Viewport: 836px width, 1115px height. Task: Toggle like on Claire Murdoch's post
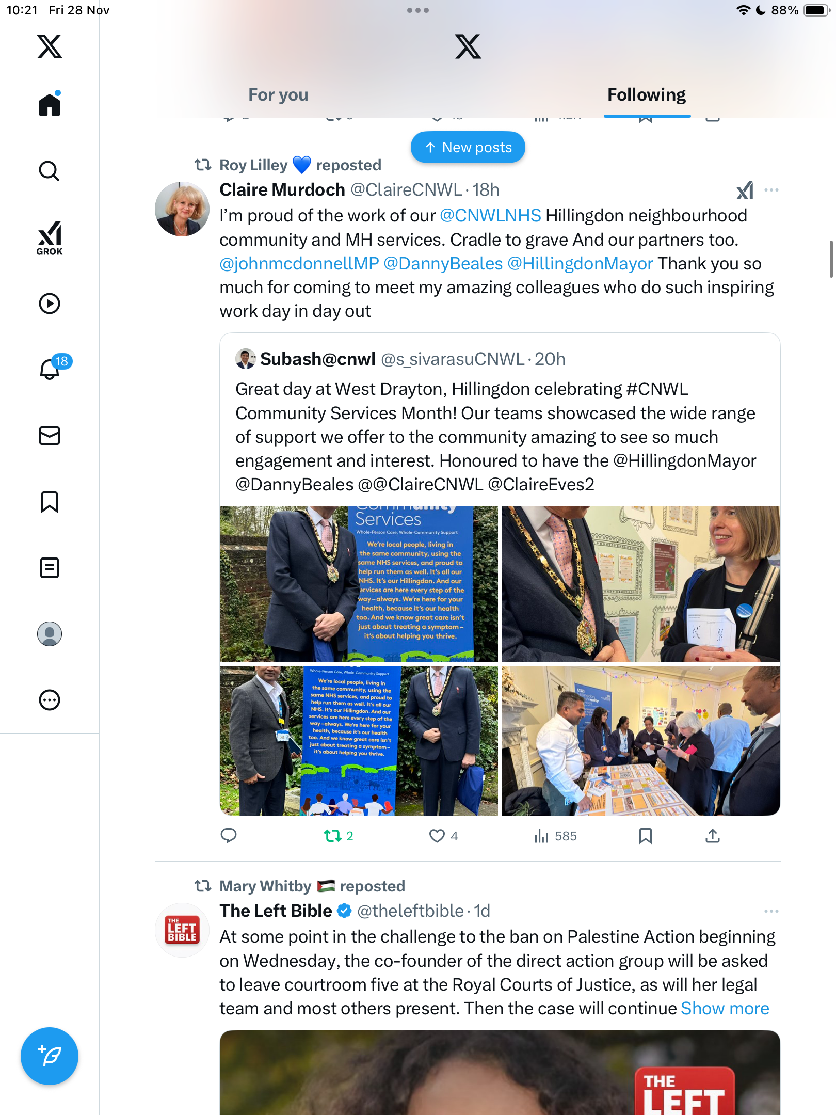pos(443,836)
